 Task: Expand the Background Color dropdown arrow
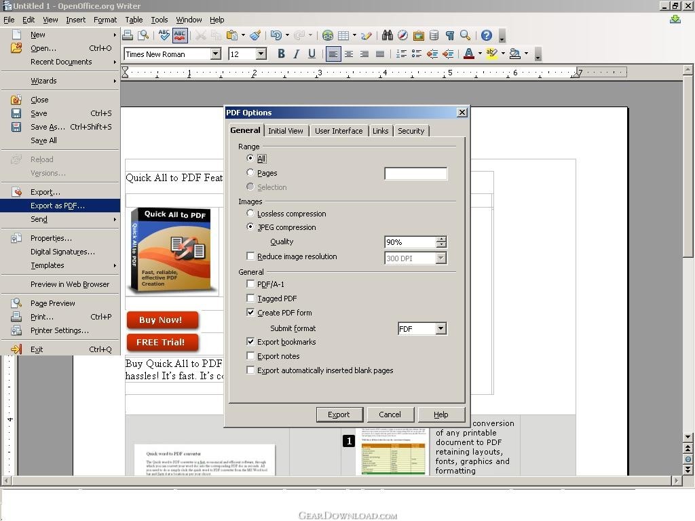pos(526,54)
